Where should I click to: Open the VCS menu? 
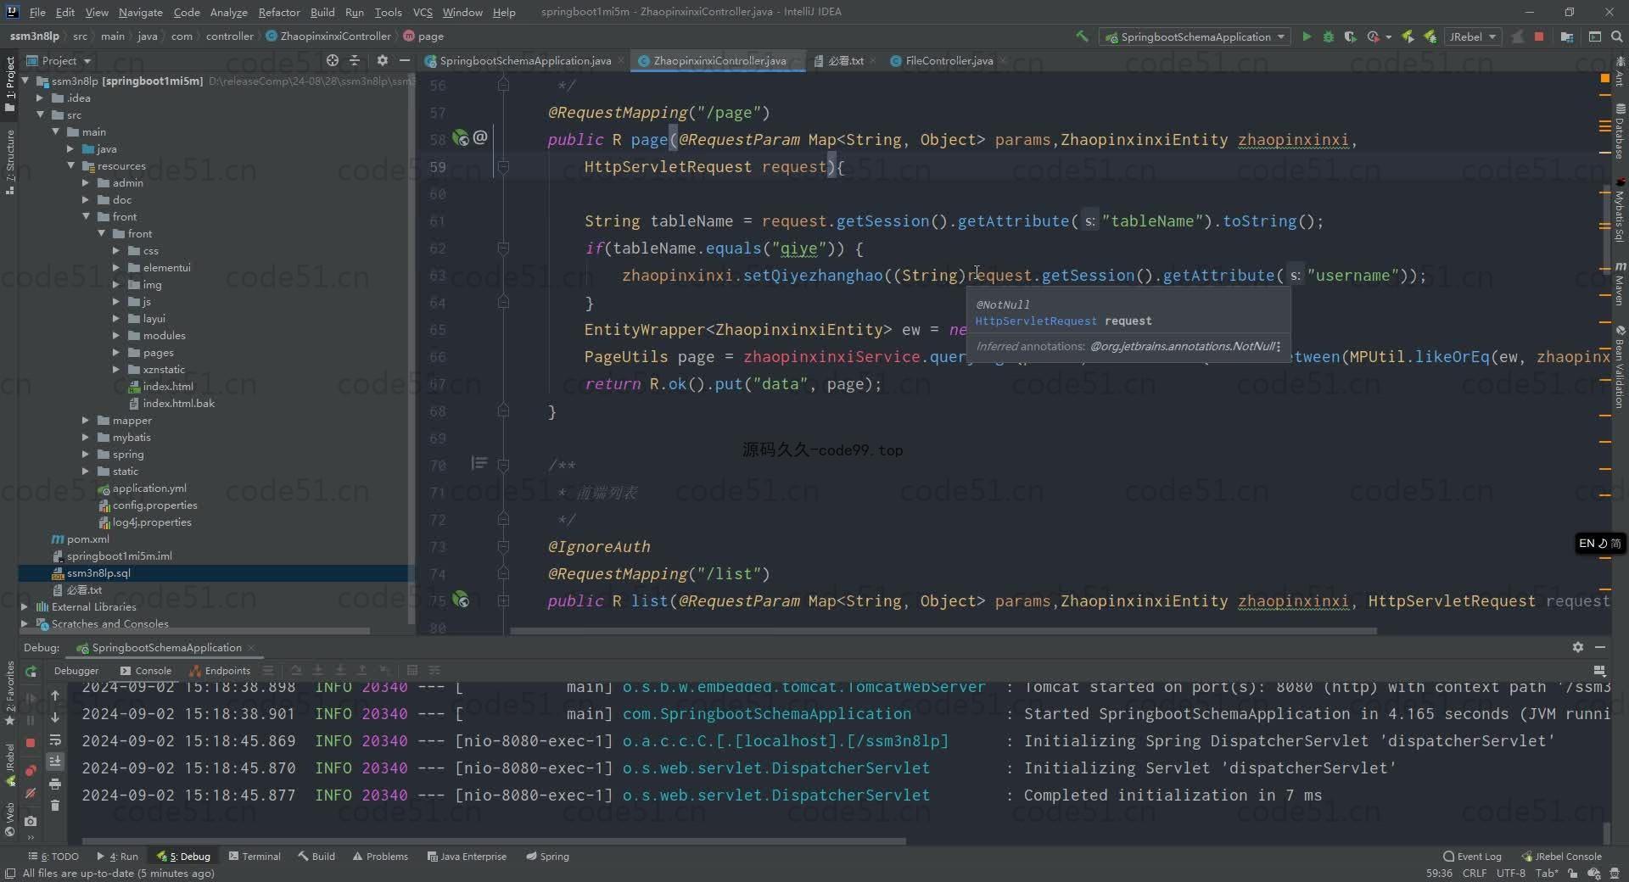(x=422, y=12)
